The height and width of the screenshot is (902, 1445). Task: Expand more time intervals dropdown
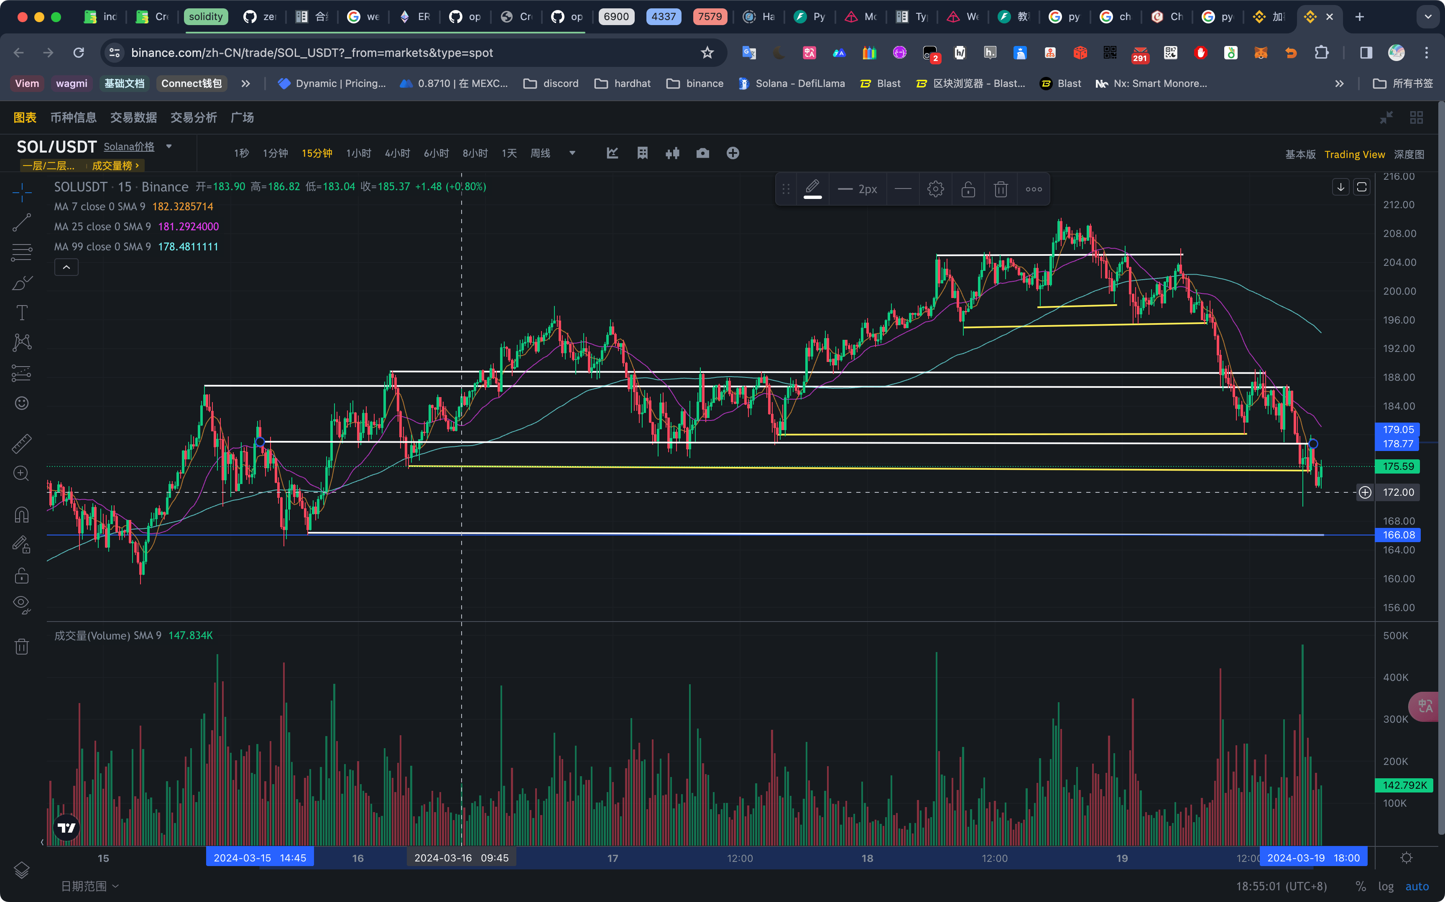click(572, 153)
